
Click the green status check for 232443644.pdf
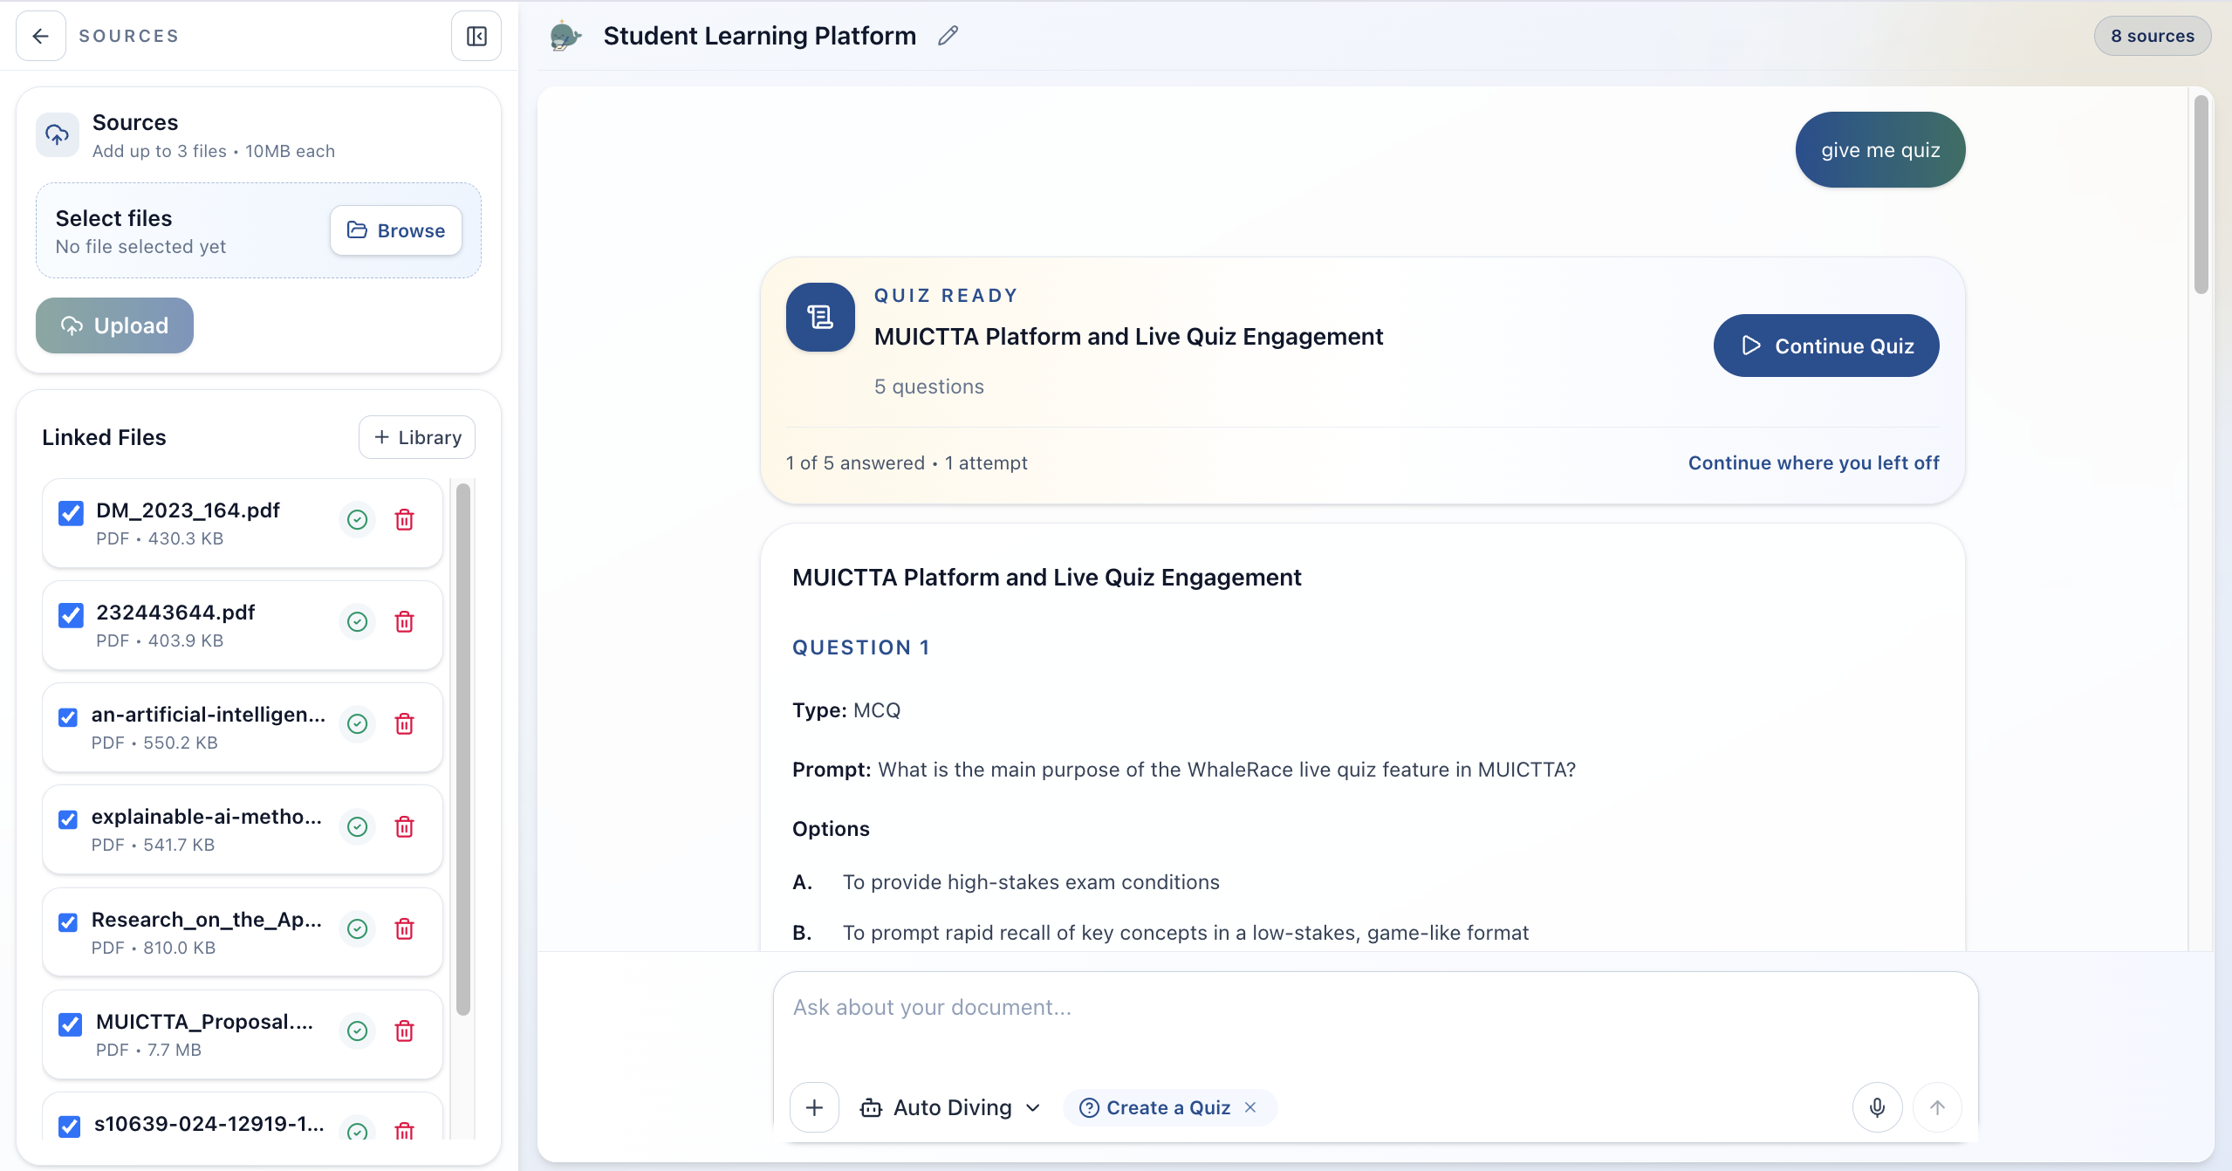coord(357,622)
